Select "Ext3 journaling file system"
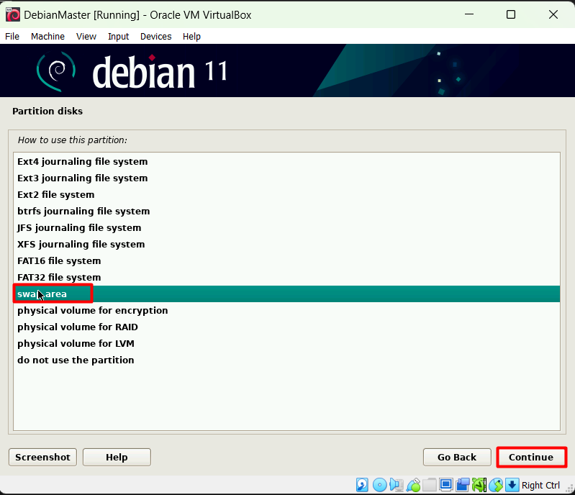Viewport: 575px width, 495px height. tap(286, 178)
